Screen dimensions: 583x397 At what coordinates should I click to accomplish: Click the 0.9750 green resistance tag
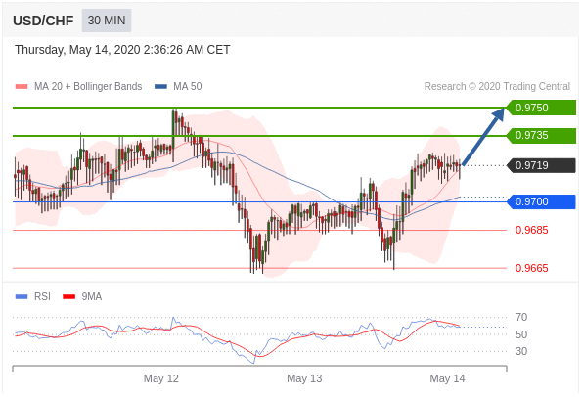click(541, 108)
